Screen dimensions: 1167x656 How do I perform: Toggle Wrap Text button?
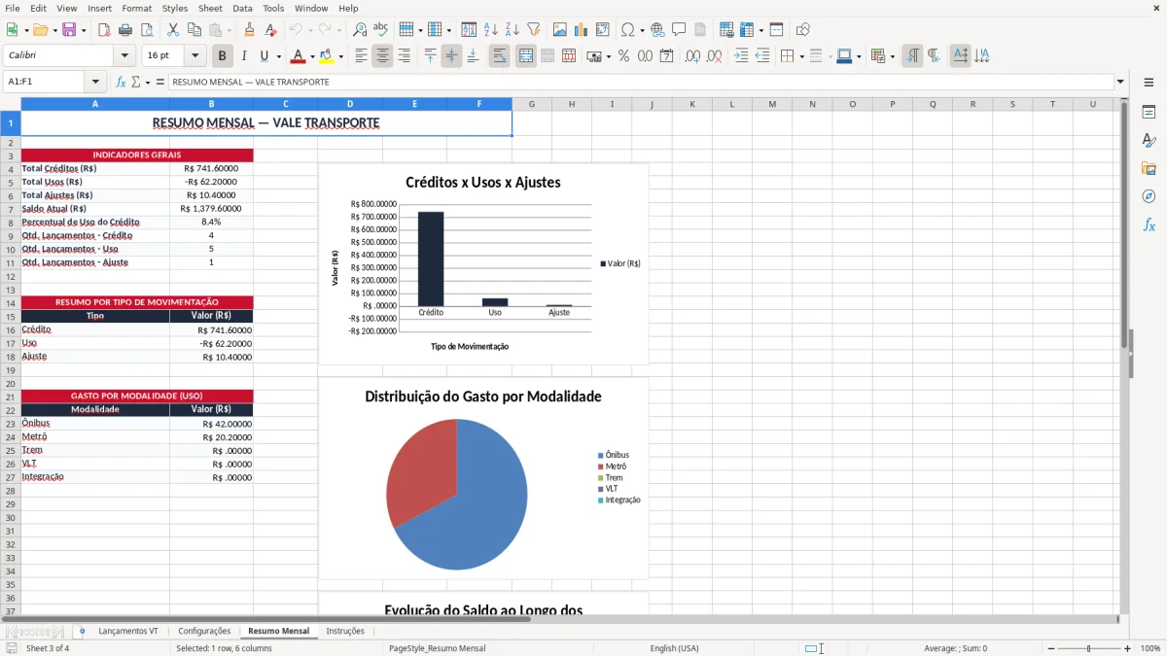click(x=499, y=56)
